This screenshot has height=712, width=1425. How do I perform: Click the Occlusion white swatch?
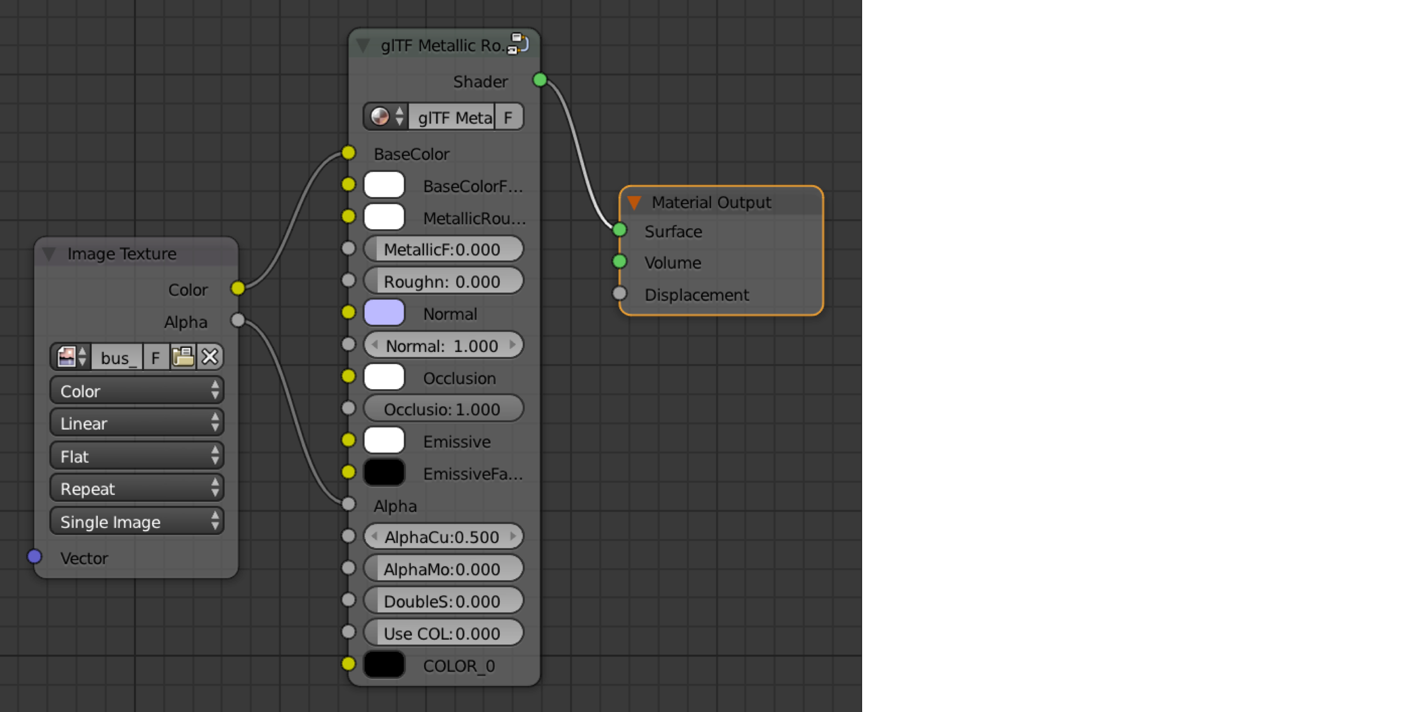pyautogui.click(x=384, y=377)
